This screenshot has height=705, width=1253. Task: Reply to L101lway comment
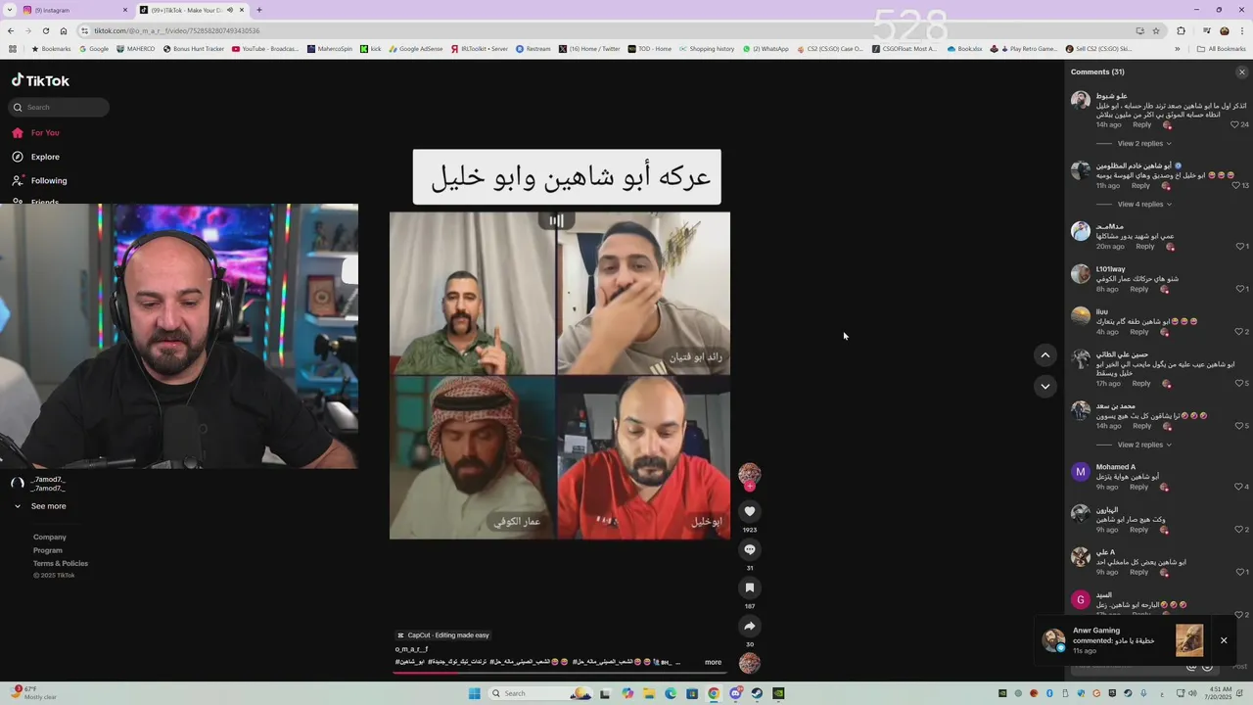[x=1139, y=289]
